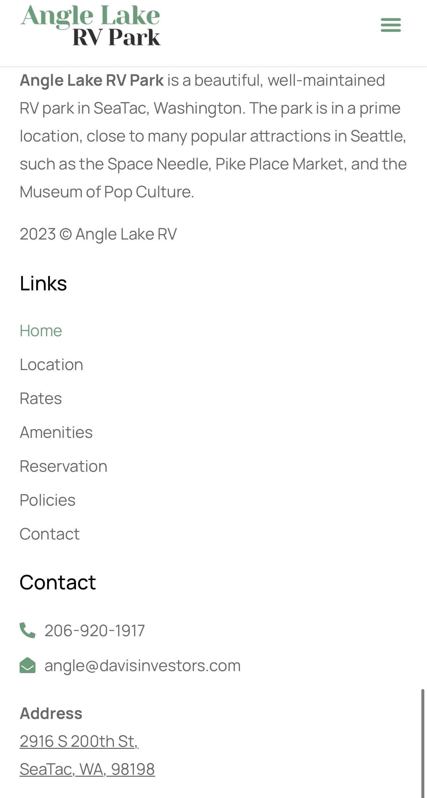Open the Location page link
Screen dimensions: 427x798
[51, 364]
